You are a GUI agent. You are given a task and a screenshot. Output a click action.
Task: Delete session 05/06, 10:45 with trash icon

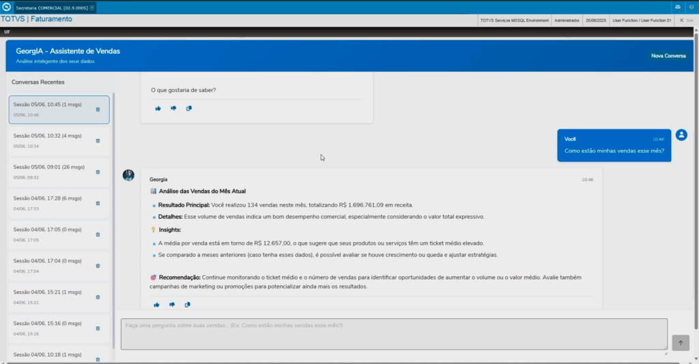click(x=98, y=110)
